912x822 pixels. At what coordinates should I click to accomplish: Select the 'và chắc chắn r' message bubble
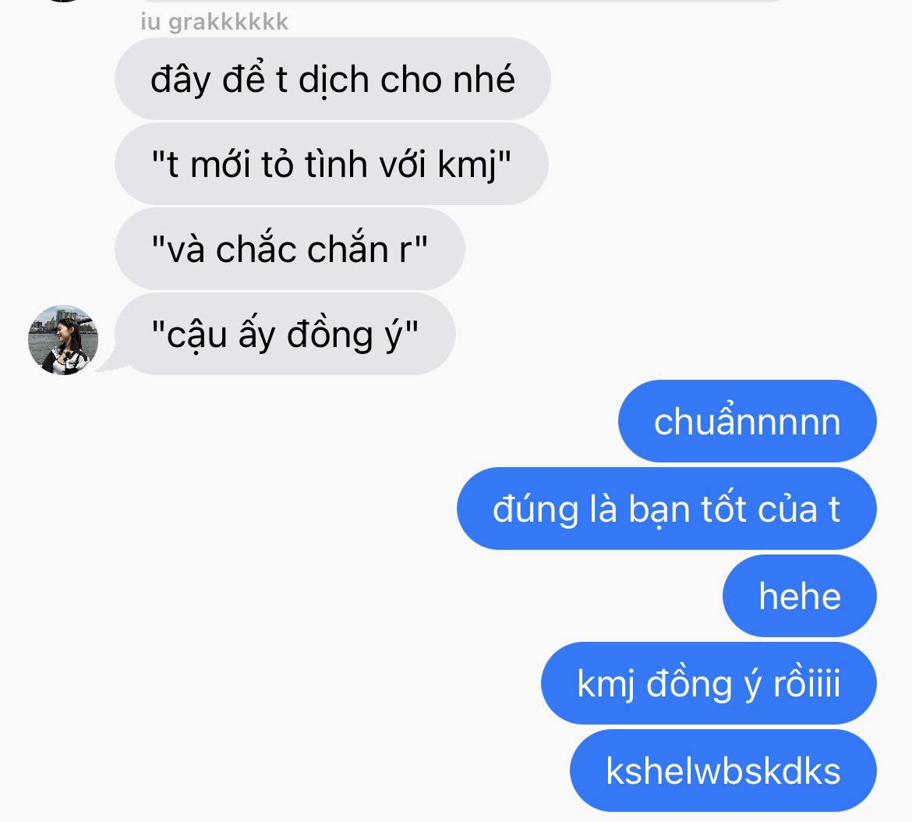tap(290, 249)
